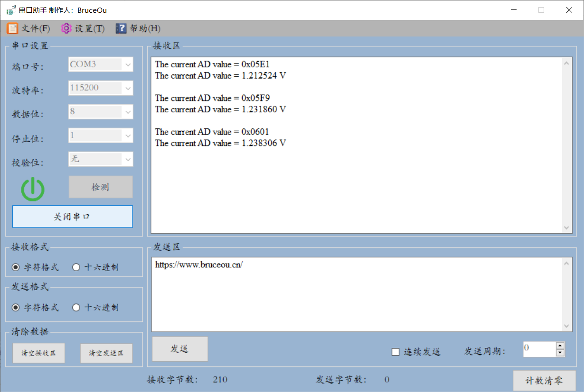Click the text '1.231860 V' line
The image size is (584, 392).
pyautogui.click(x=220, y=109)
